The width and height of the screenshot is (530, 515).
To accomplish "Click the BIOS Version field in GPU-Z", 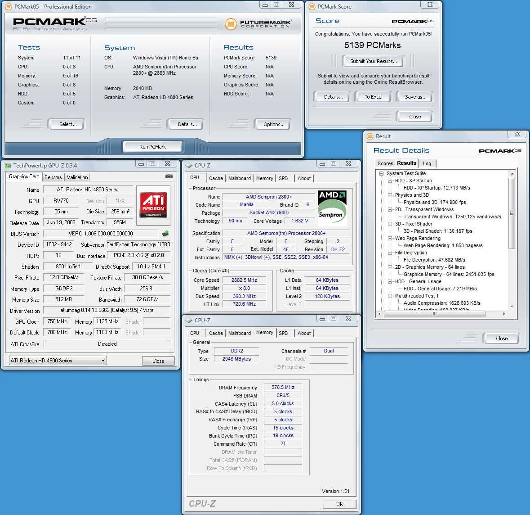I will pos(101,234).
